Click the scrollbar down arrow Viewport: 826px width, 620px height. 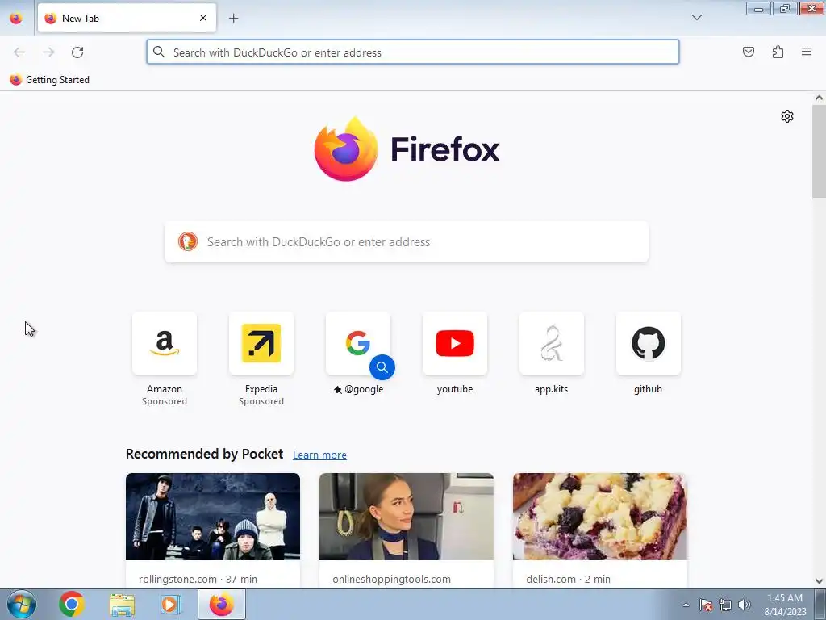tap(819, 581)
